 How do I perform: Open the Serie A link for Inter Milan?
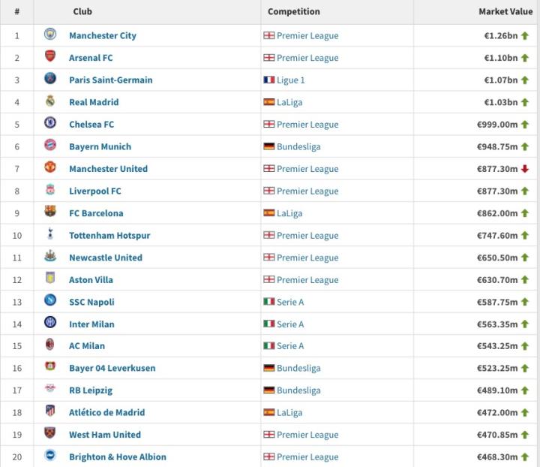pos(290,324)
